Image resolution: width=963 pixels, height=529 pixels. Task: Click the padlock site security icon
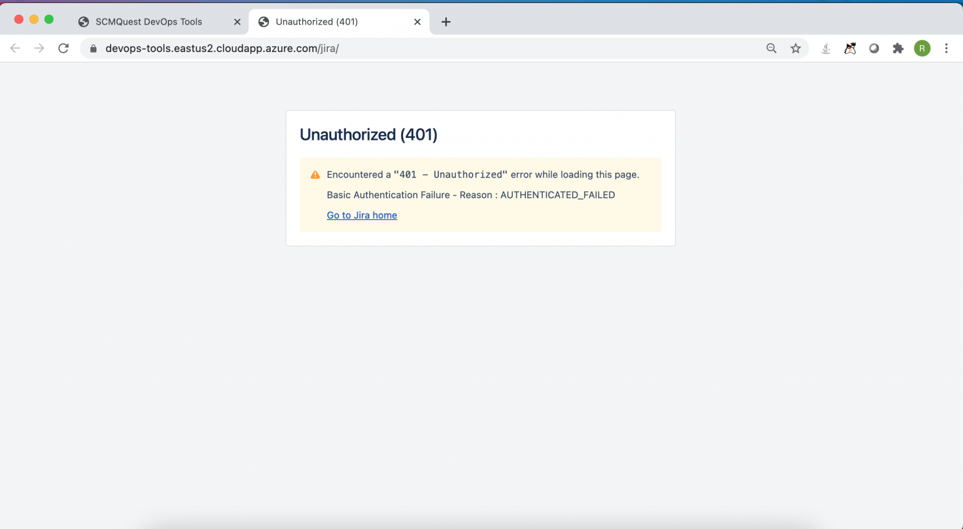coord(93,48)
